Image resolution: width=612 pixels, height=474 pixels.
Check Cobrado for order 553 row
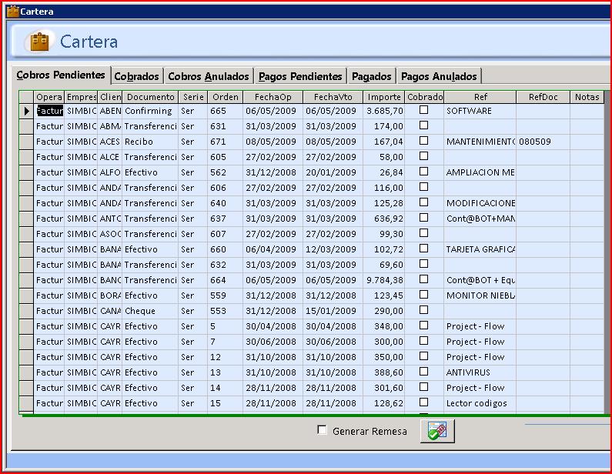click(423, 310)
